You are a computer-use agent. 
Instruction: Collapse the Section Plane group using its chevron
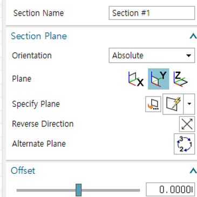[193, 36]
